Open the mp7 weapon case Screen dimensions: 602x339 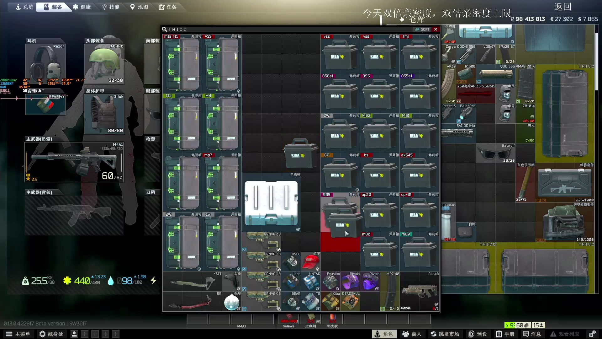(222, 183)
